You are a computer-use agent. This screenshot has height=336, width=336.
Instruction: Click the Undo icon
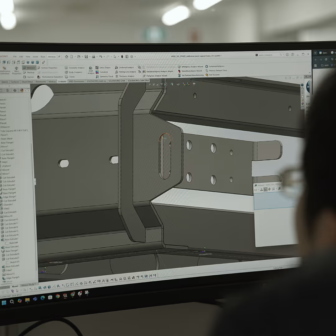pos(101,57)
